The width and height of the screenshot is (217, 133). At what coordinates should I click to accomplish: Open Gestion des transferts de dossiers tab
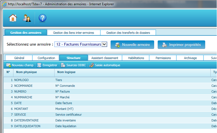(x=128, y=33)
